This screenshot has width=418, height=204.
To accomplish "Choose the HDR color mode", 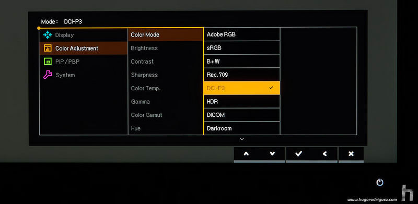I will [x=242, y=101].
